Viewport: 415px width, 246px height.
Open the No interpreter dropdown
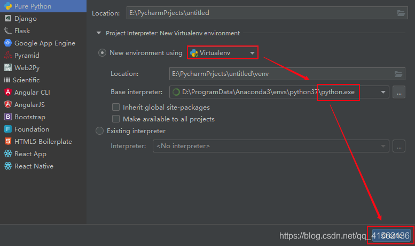[x=271, y=146]
